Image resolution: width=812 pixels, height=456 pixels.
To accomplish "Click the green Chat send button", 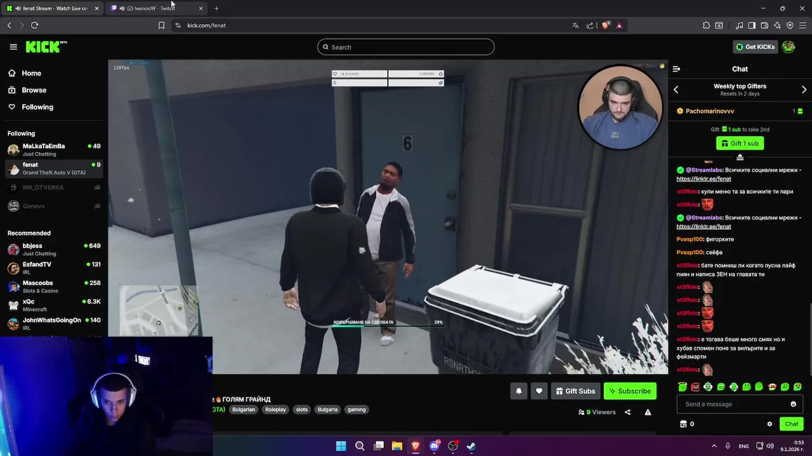I will 792,424.
